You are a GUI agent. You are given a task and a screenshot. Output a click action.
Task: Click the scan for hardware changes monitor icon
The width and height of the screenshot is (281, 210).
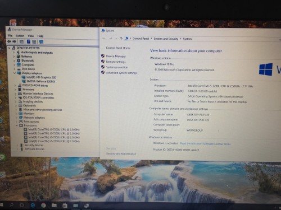click(41, 41)
